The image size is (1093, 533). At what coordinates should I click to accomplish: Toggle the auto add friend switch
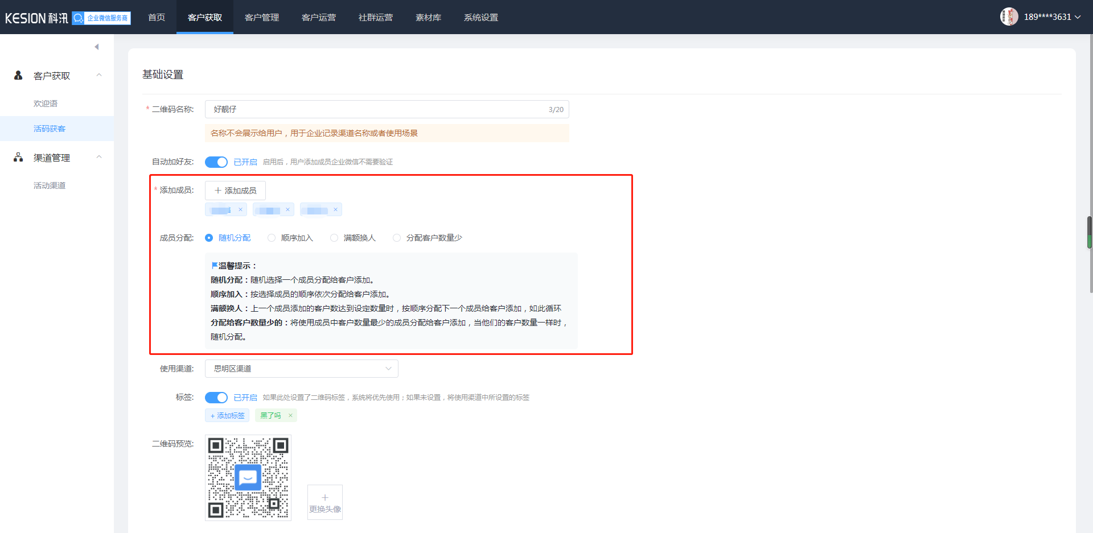[x=216, y=162]
